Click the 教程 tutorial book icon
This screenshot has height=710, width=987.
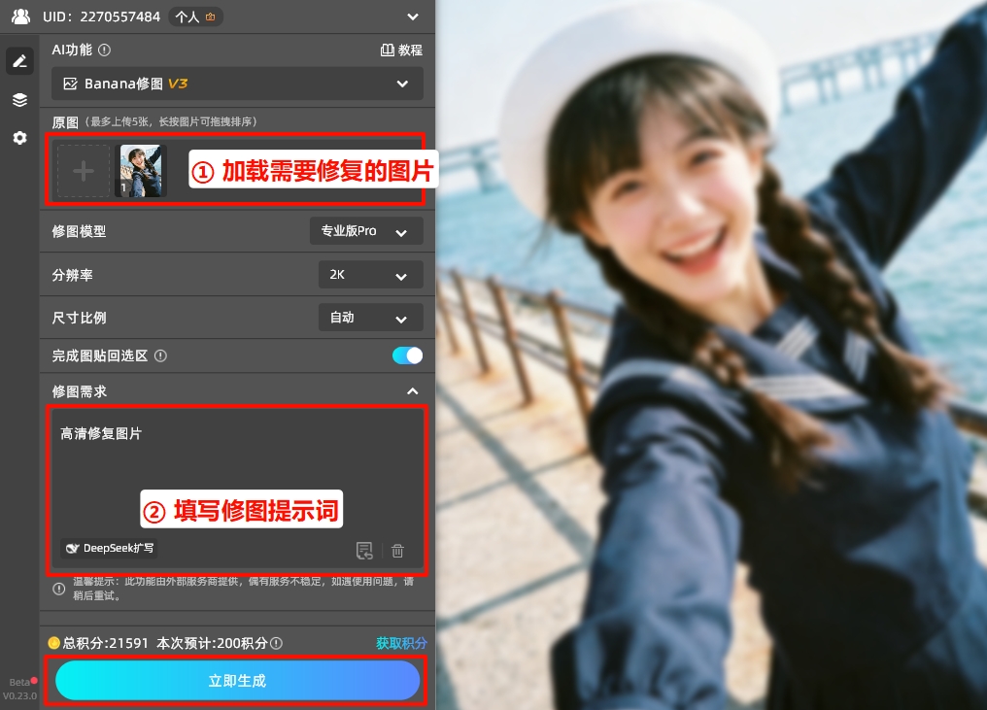pyautogui.click(x=388, y=51)
